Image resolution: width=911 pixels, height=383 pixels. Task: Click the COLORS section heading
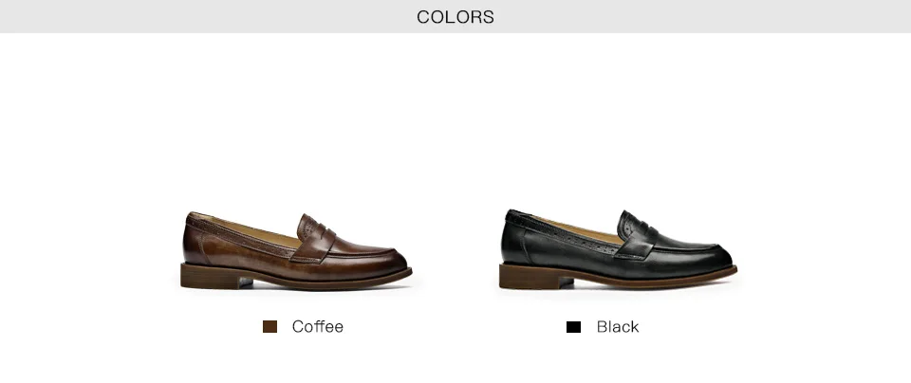coord(455,17)
